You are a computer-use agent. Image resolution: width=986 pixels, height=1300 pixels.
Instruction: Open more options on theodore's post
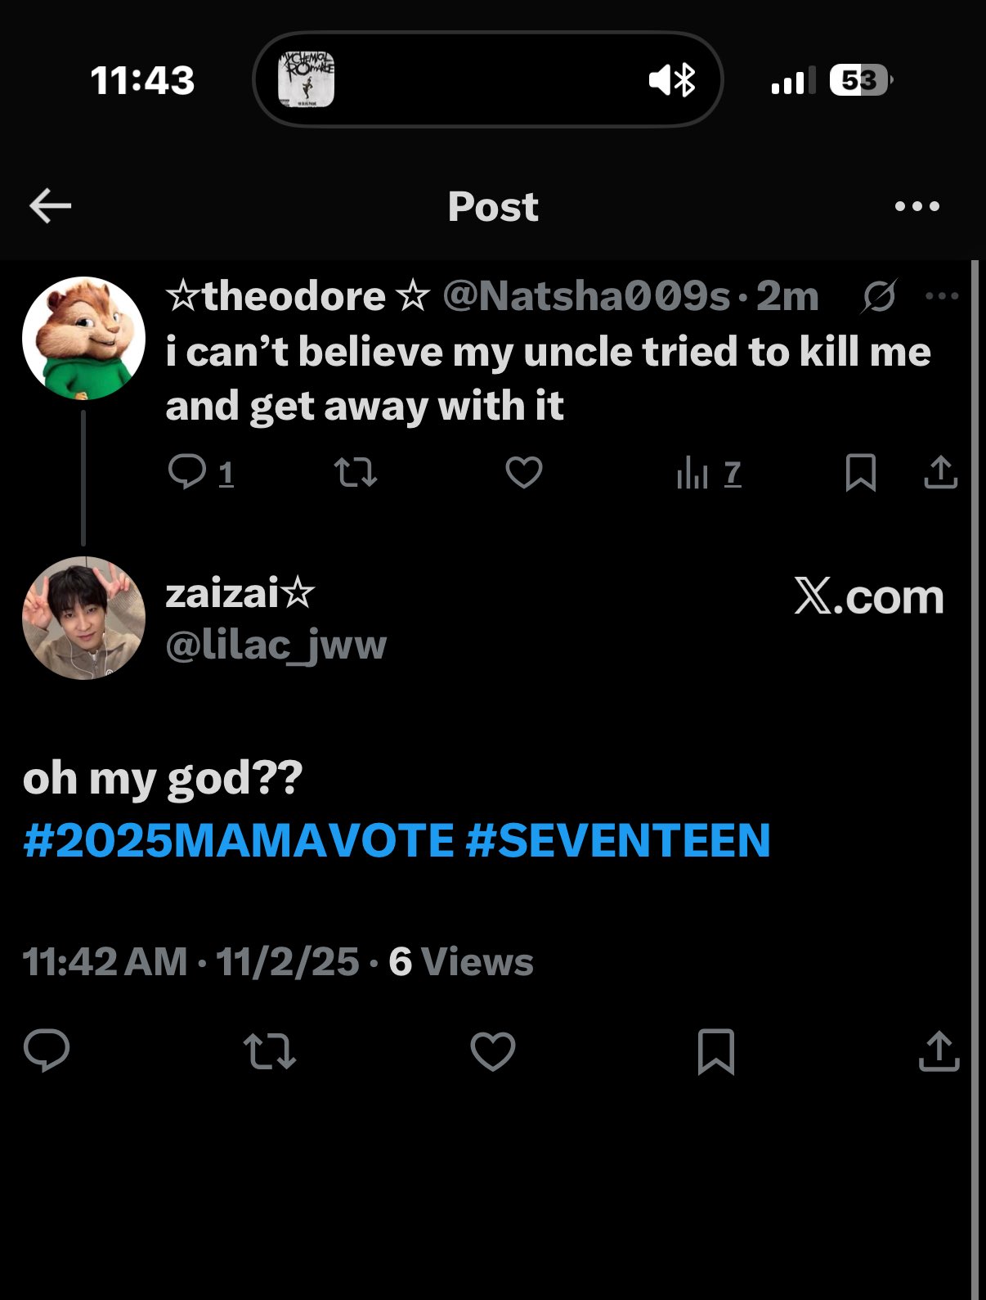click(x=941, y=296)
